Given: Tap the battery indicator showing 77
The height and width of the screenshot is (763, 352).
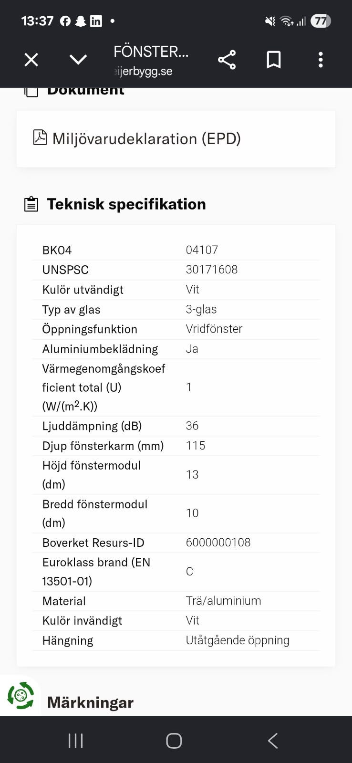Looking at the screenshot, I should pyautogui.click(x=321, y=21).
